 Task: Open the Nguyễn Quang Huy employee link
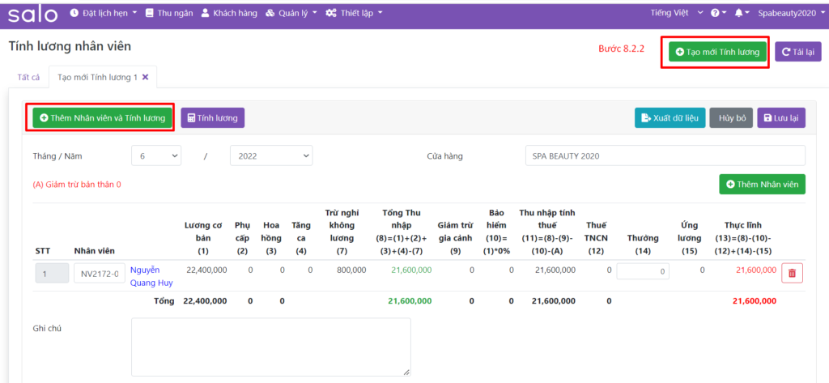pyautogui.click(x=151, y=276)
